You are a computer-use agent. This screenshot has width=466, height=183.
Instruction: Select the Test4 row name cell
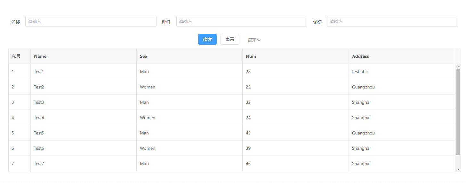[x=39, y=118]
